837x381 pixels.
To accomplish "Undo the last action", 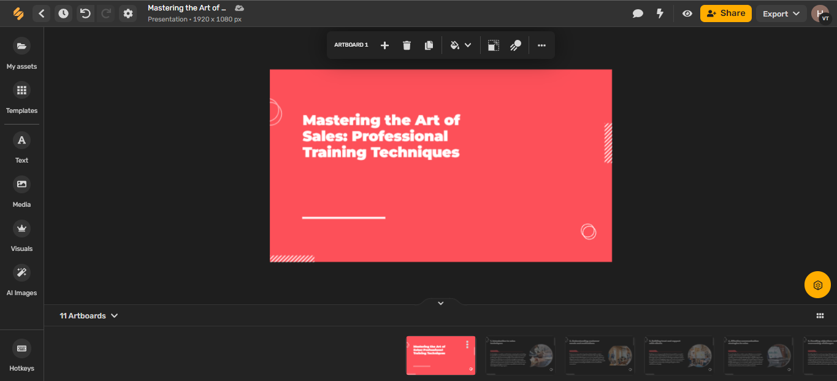I will pyautogui.click(x=85, y=13).
